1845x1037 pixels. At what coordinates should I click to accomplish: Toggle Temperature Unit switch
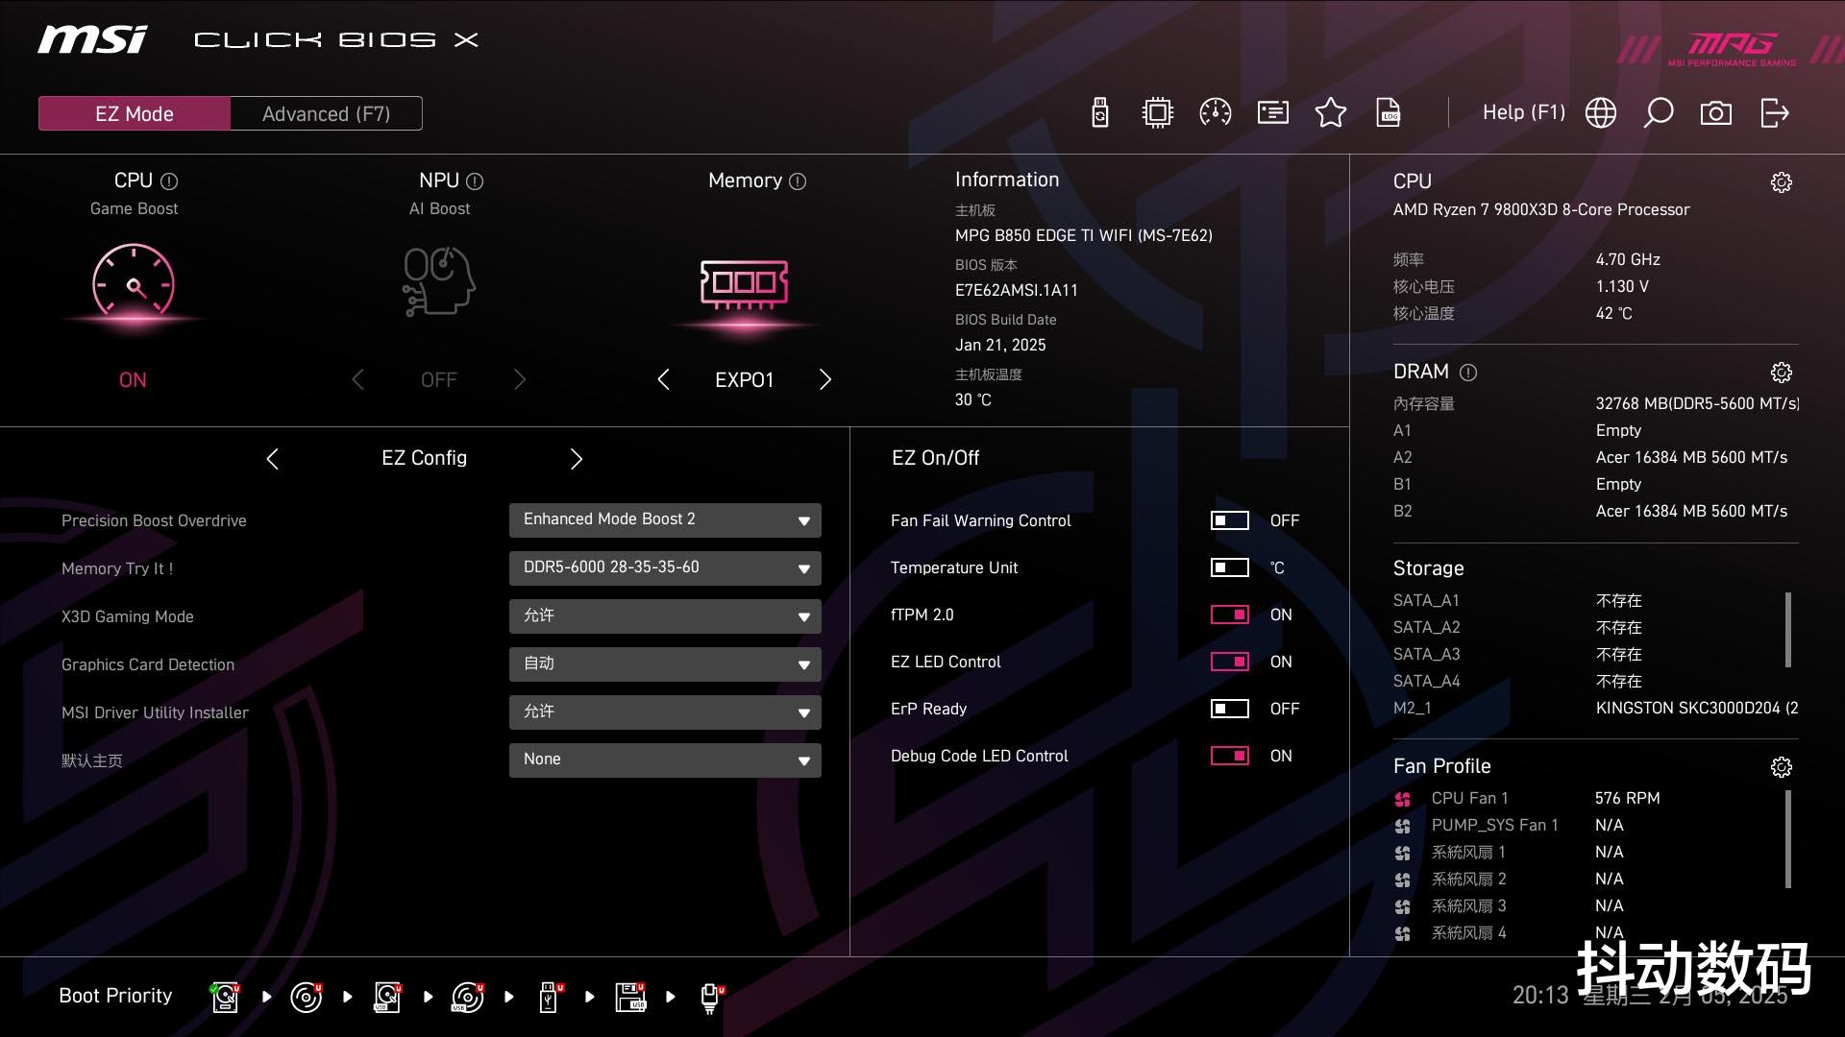[1229, 567]
